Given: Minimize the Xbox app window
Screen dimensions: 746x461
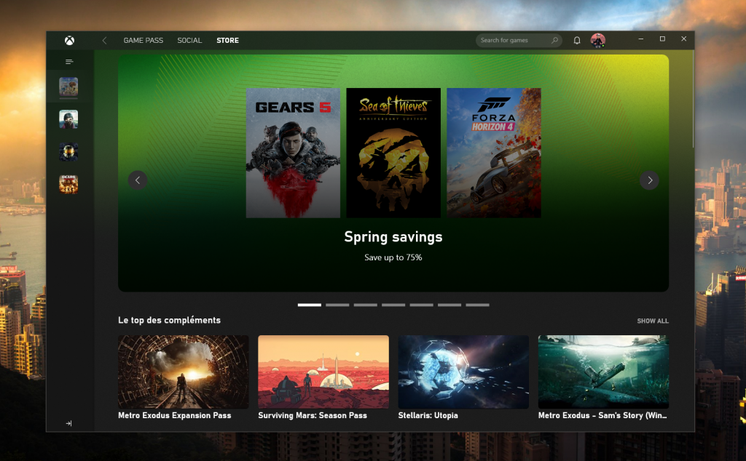Looking at the screenshot, I should point(641,39).
